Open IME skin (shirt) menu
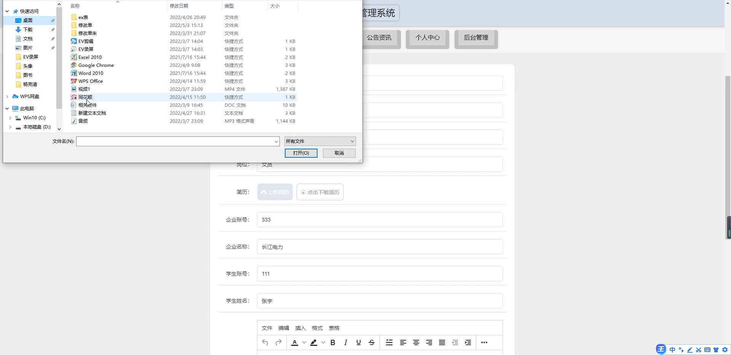The width and height of the screenshot is (731, 355). pyautogui.click(x=716, y=350)
